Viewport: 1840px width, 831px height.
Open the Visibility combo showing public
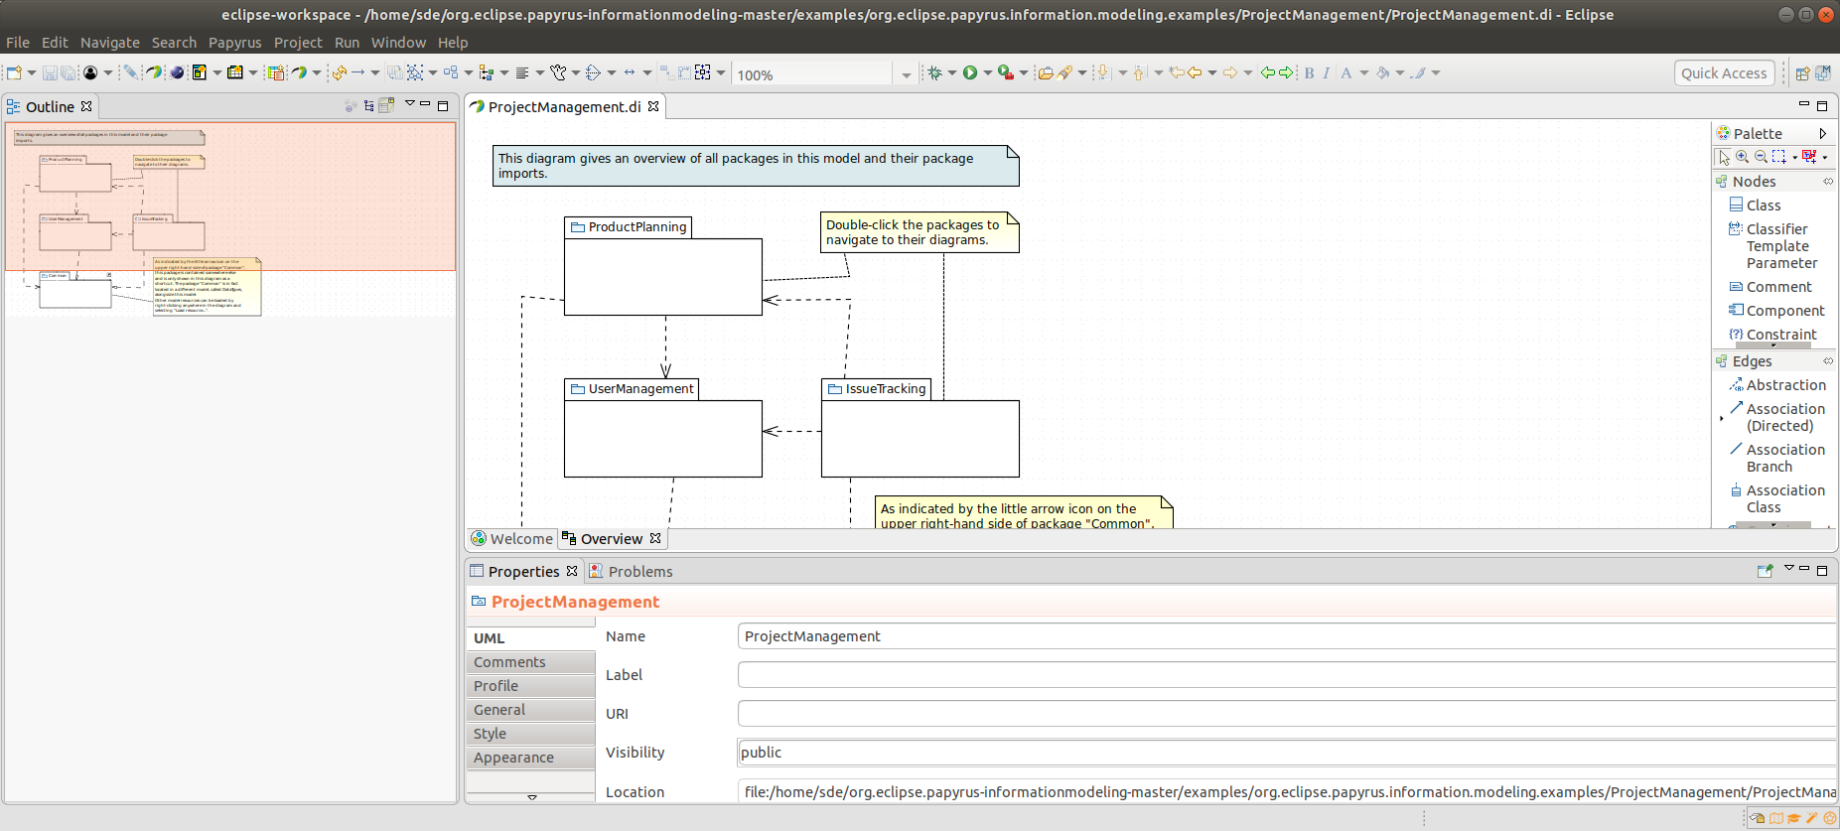pos(1287,753)
